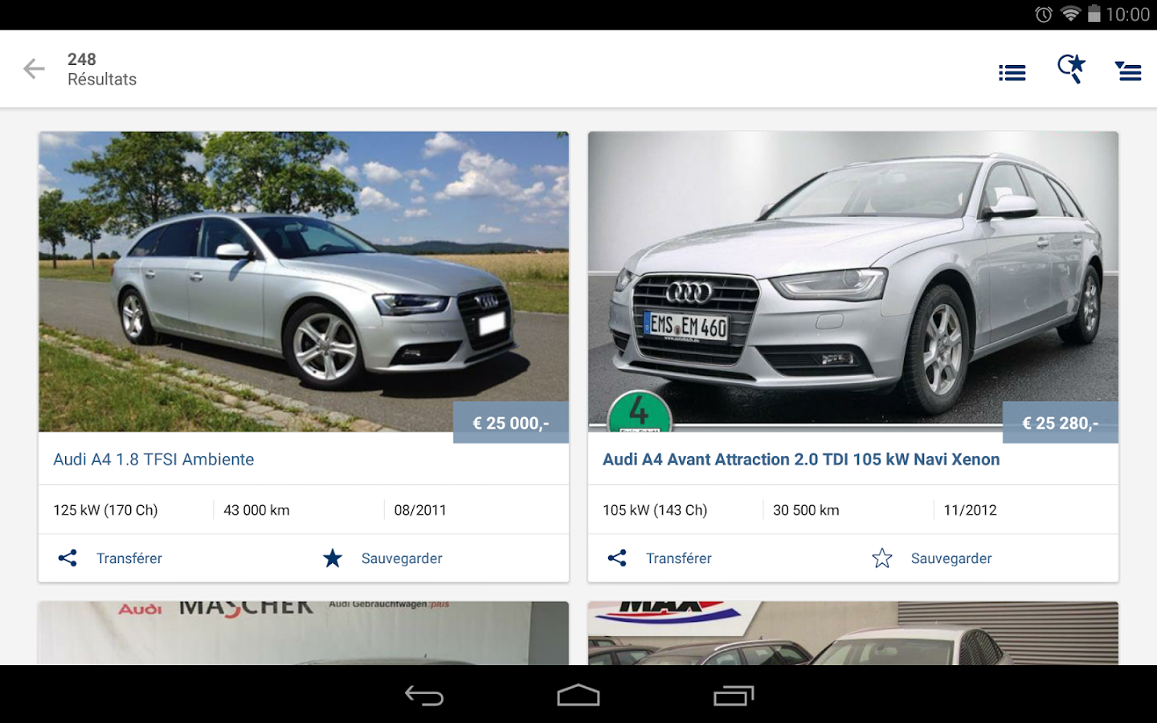Screen dimensions: 1157x723
Task: Tap the Wi-Fi status icon
Action: 1070,14
